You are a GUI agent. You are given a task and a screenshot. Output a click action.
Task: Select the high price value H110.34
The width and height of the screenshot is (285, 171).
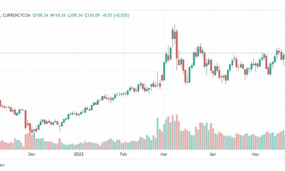point(58,15)
